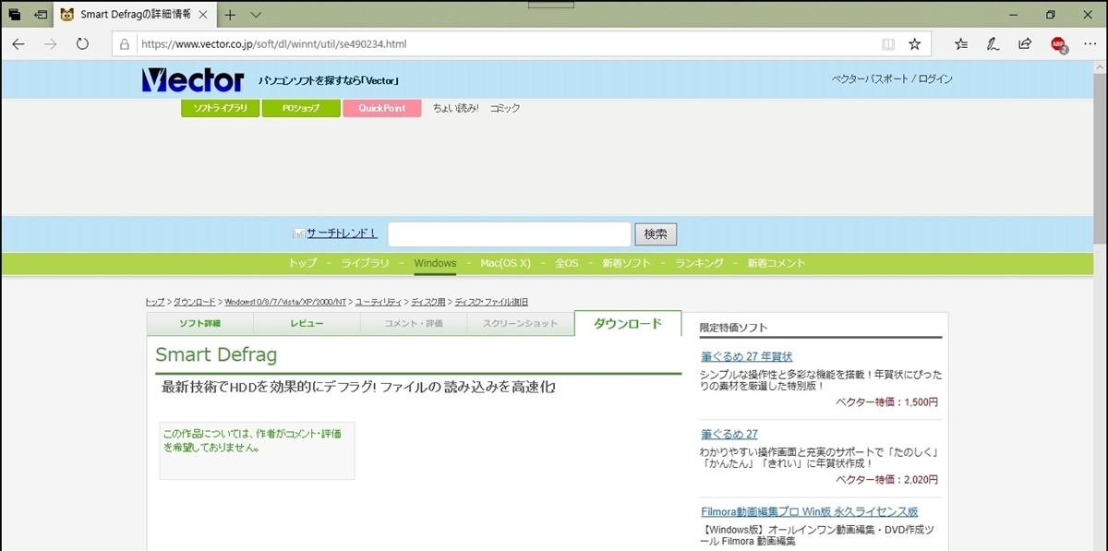1108x551 pixels.
Task: Open ちょい読み! link
Action: click(x=456, y=108)
